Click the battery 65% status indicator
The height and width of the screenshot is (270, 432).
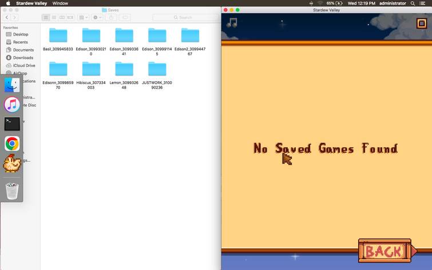(x=335, y=3)
